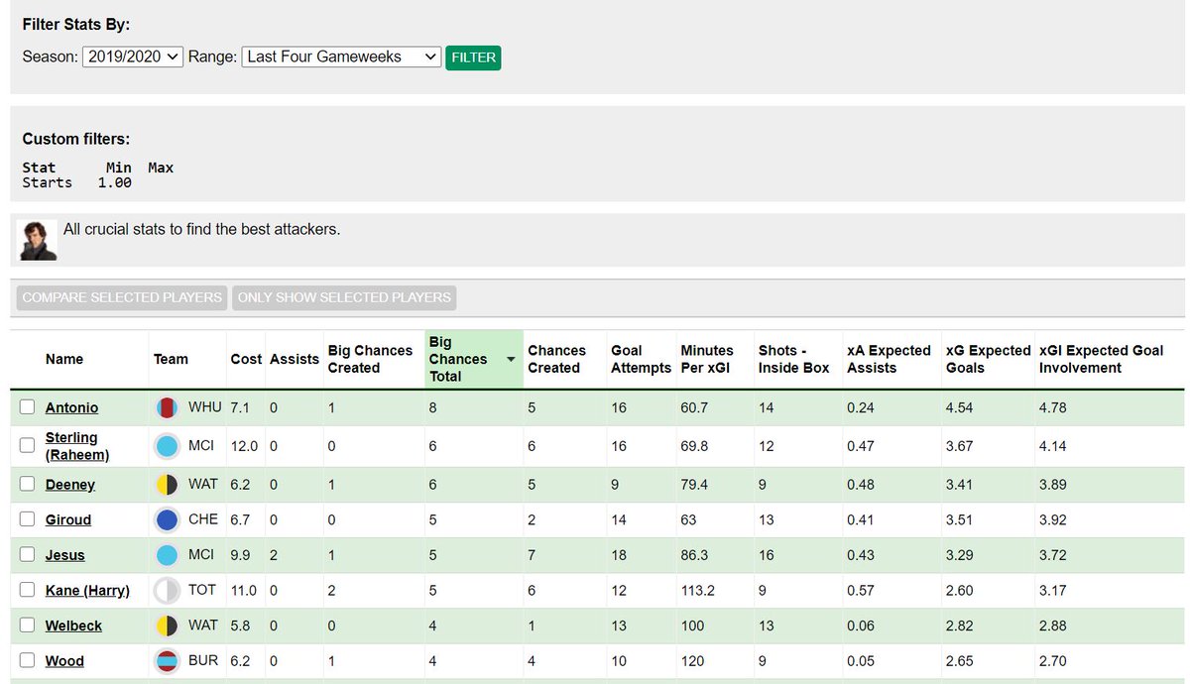Sort table by Assists column
This screenshot has width=1190, height=684.
coord(295,359)
